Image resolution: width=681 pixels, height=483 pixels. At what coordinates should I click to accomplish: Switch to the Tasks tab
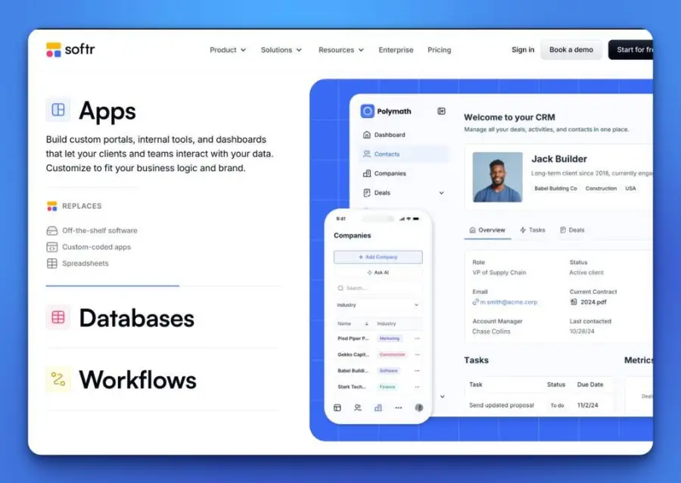(533, 230)
